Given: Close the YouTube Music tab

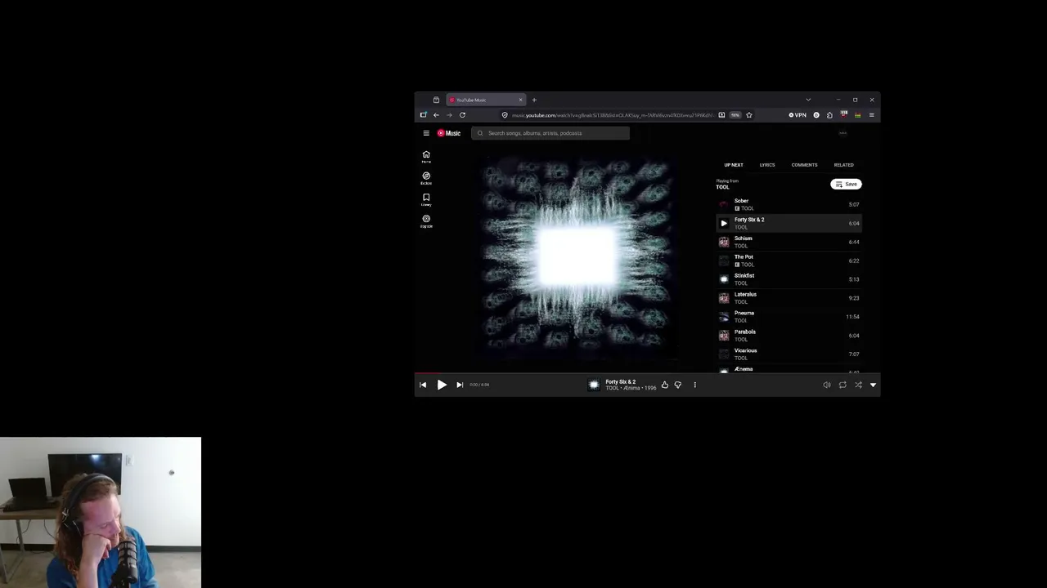Looking at the screenshot, I should tap(520, 100).
